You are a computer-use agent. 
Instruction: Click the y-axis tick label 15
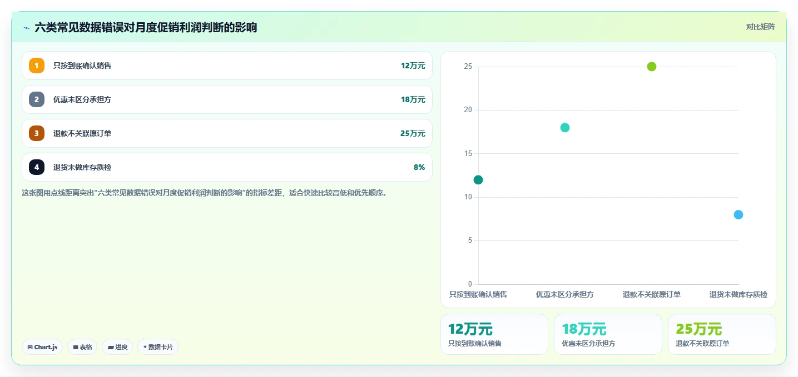pyautogui.click(x=468, y=153)
